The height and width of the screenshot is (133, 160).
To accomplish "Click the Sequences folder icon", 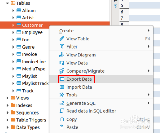I will pyautogui.click(x=13, y=112).
